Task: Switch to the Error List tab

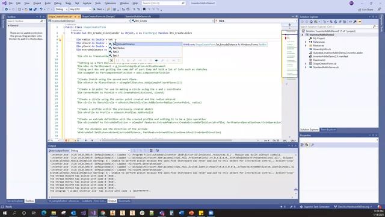Action: tap(100, 201)
